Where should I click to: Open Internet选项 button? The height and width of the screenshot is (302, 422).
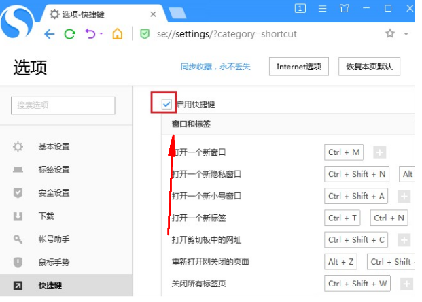pos(299,67)
